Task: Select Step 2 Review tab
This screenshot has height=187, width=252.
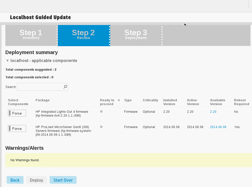Action: (x=84, y=35)
